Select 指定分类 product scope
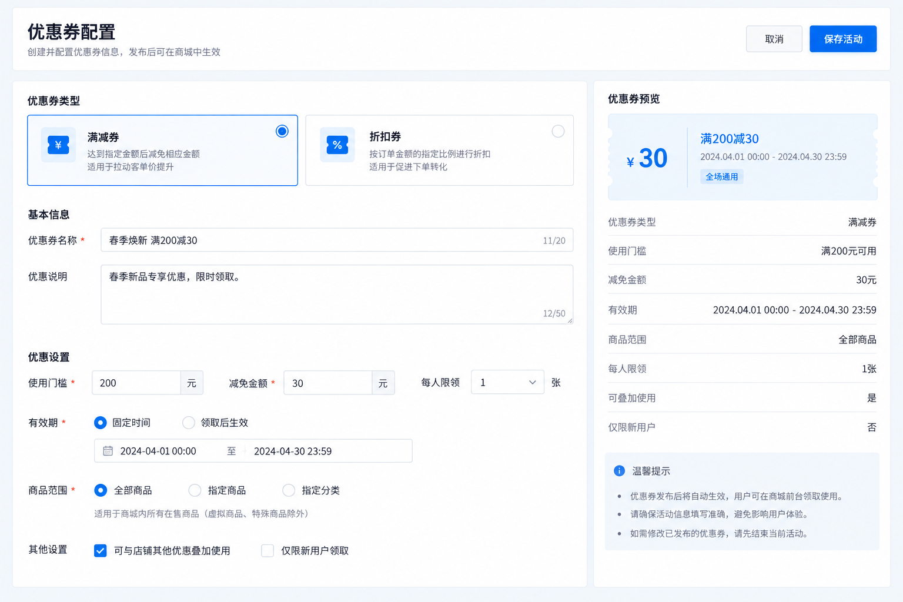 tap(289, 490)
